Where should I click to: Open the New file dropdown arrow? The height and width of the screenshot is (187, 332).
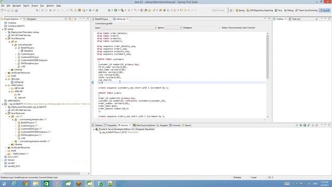(5, 10)
